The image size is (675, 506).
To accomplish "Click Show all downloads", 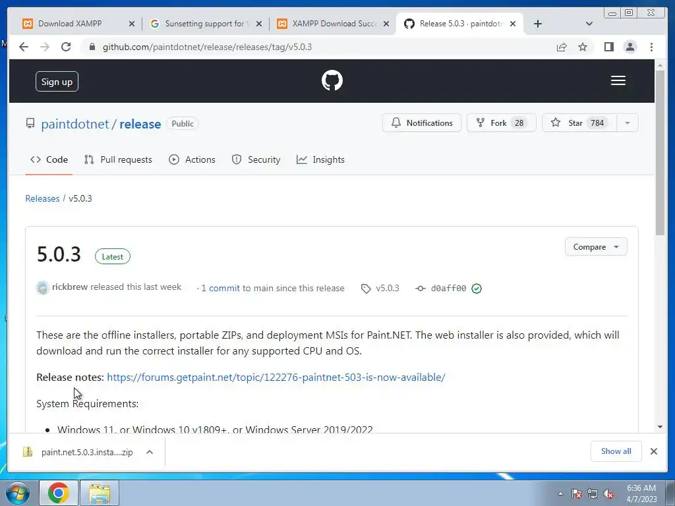I will 616,451.
